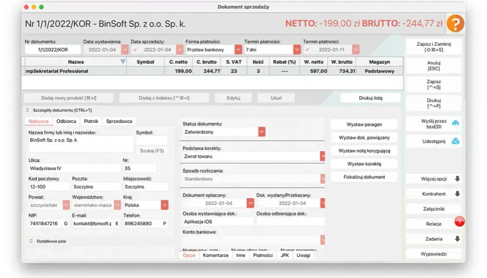Click the E button beside the E-mail field

(x=117, y=224)
